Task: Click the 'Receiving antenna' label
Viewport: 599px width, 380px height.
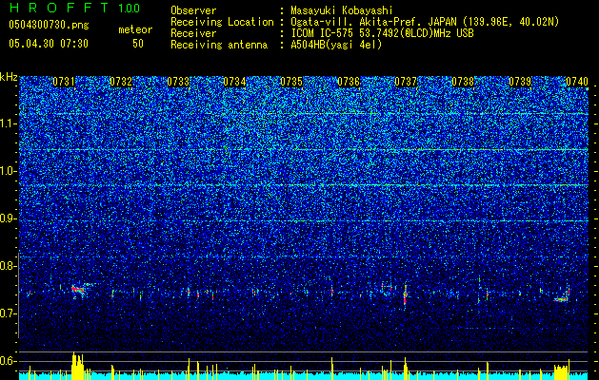Action: pos(219,45)
